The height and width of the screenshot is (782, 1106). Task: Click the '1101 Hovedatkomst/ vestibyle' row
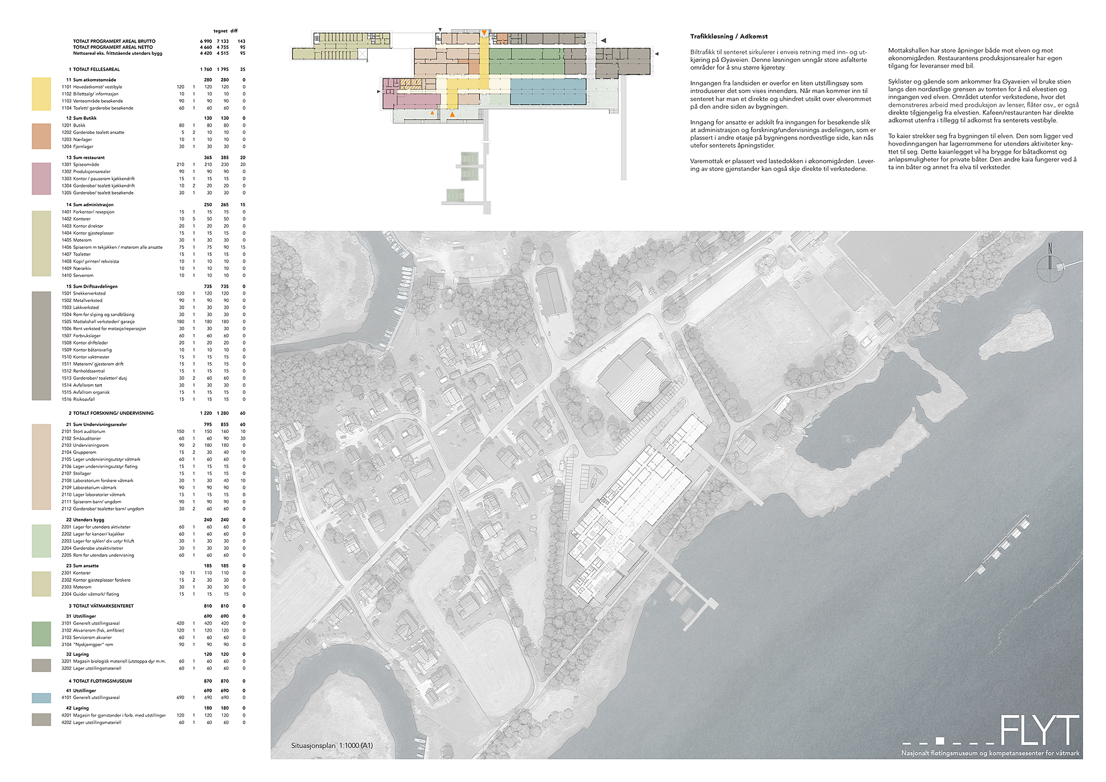click(x=153, y=87)
